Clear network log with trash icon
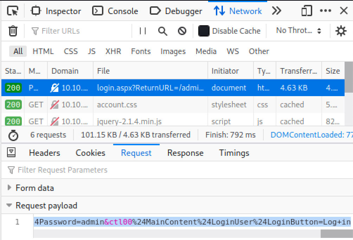Screen dimensions: 353x240 point(13,31)
